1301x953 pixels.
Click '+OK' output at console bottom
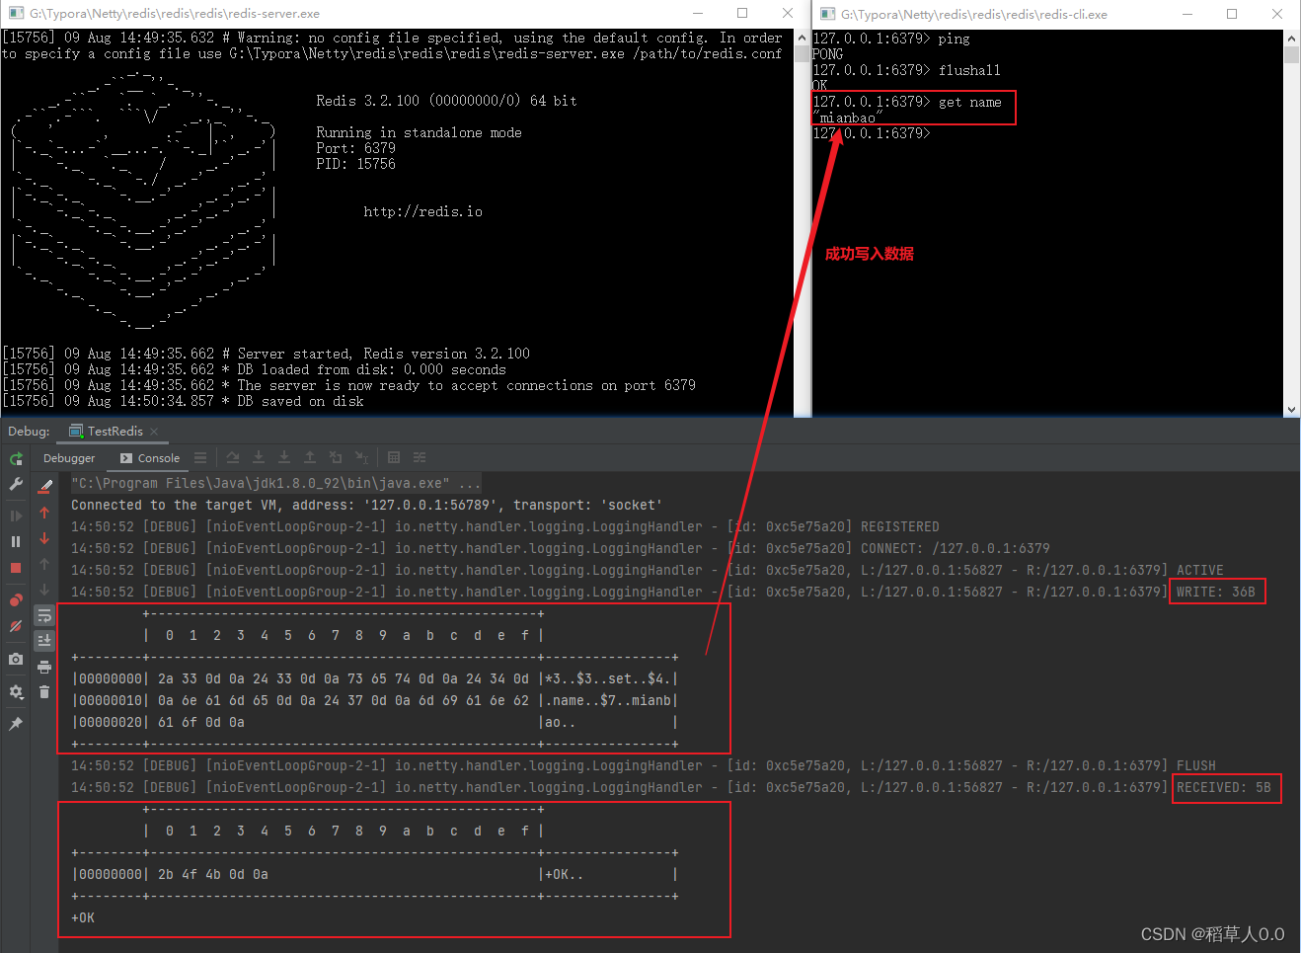[83, 917]
